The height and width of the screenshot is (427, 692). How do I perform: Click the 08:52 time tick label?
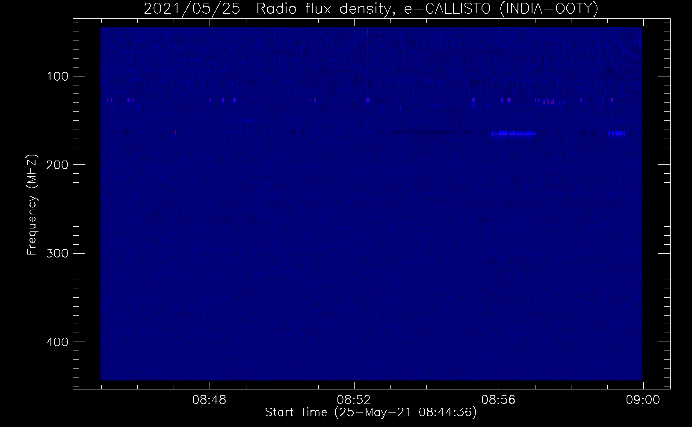pos(354,400)
